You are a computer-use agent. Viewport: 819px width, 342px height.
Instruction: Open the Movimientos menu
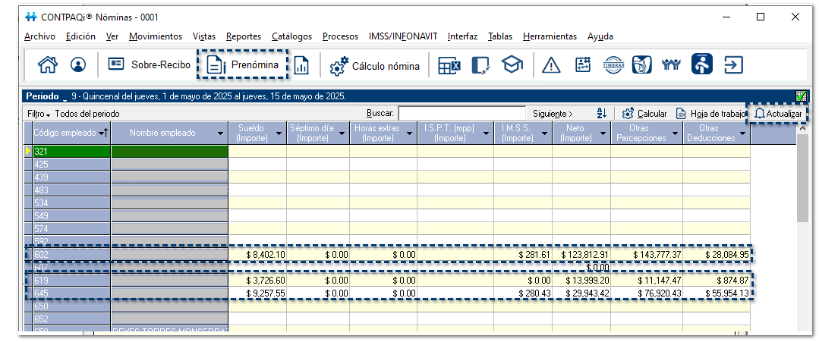point(156,36)
